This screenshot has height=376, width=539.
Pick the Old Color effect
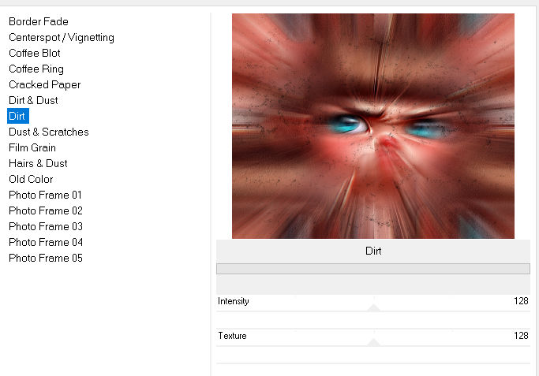[x=31, y=179]
